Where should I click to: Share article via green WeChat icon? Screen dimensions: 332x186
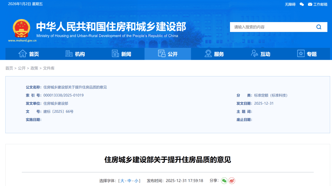[224, 181]
